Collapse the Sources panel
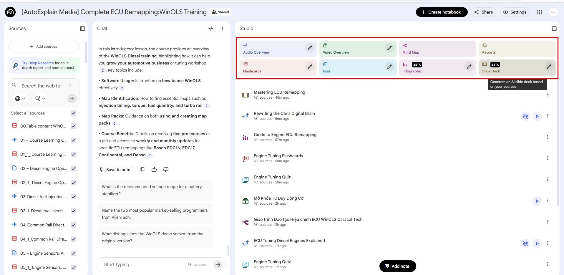This screenshot has height=275, width=564. point(82,29)
